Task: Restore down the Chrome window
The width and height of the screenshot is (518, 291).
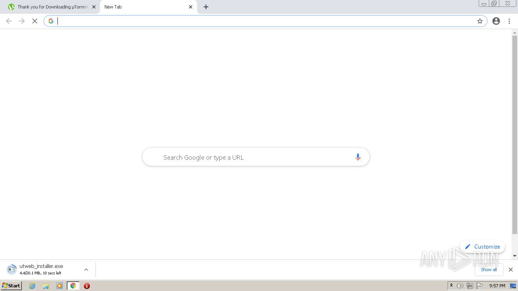Action: (x=494, y=3)
